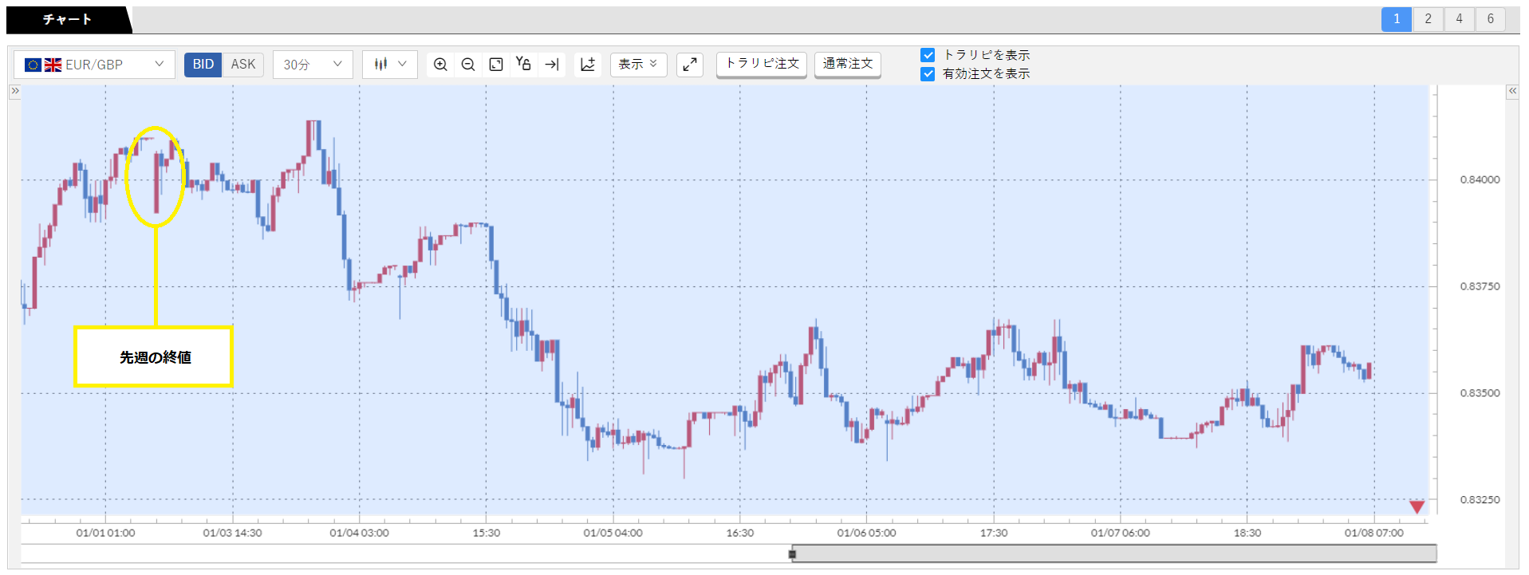
Task: Open the 30分 timeframe dropdown
Action: pos(313,65)
